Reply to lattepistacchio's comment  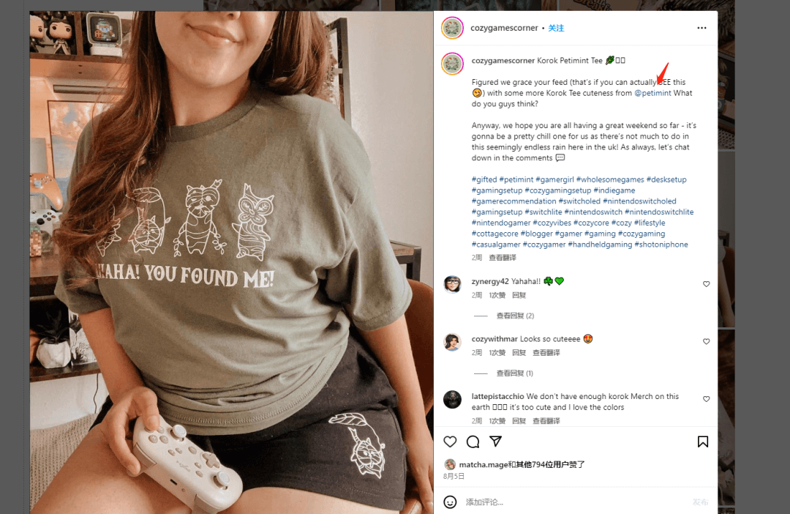[519, 421]
